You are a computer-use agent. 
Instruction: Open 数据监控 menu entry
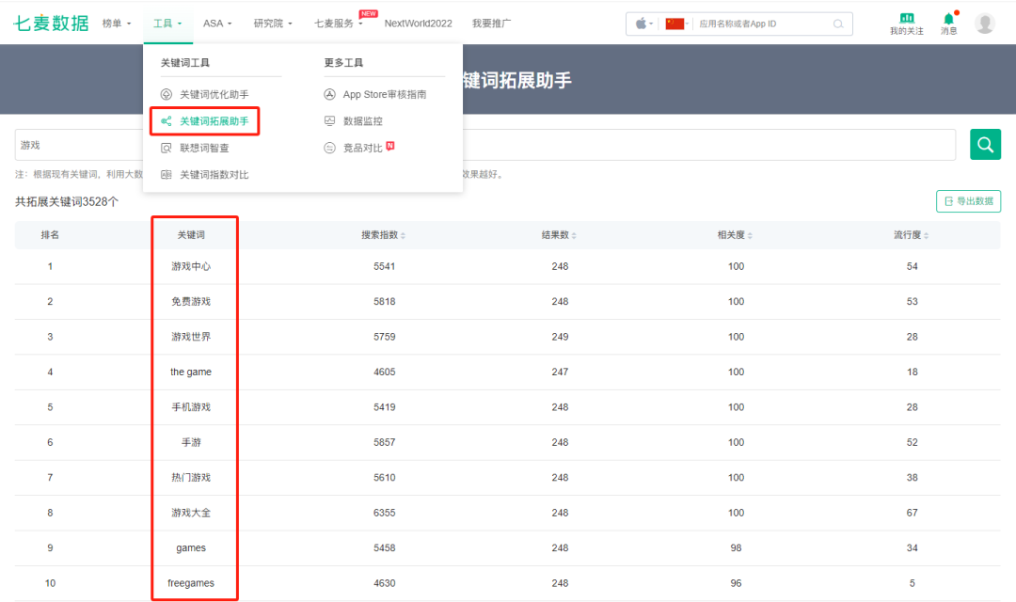tap(362, 121)
